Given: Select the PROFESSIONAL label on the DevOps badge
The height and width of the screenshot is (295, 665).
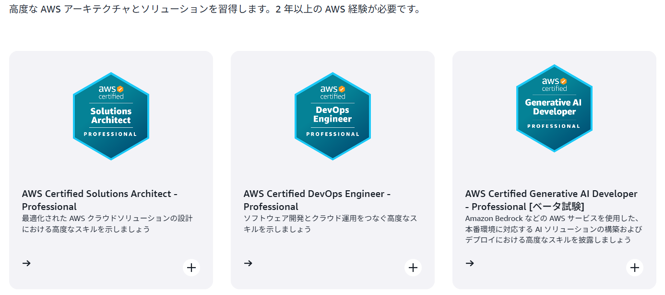Looking at the screenshot, I should (x=332, y=135).
